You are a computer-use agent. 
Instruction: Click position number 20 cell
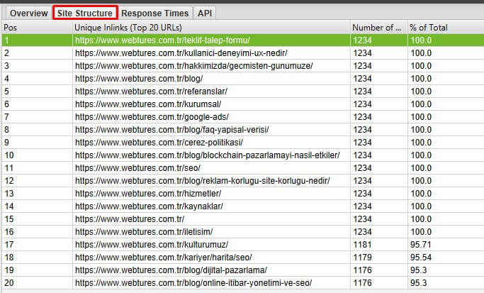click(37, 283)
